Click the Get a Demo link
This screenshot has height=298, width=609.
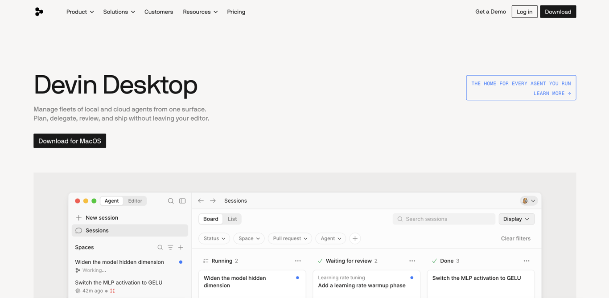(x=490, y=12)
